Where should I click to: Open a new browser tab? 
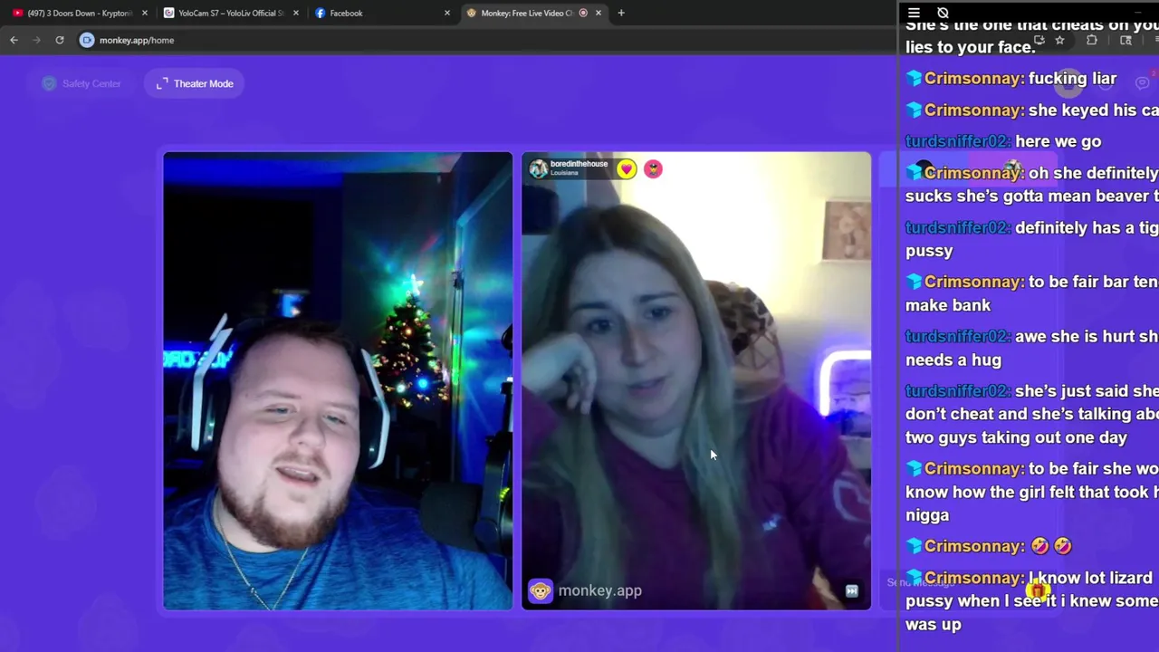point(621,13)
